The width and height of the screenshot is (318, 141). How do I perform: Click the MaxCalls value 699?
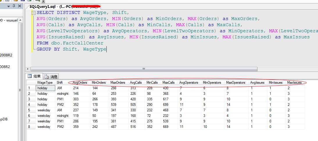coord(169,105)
